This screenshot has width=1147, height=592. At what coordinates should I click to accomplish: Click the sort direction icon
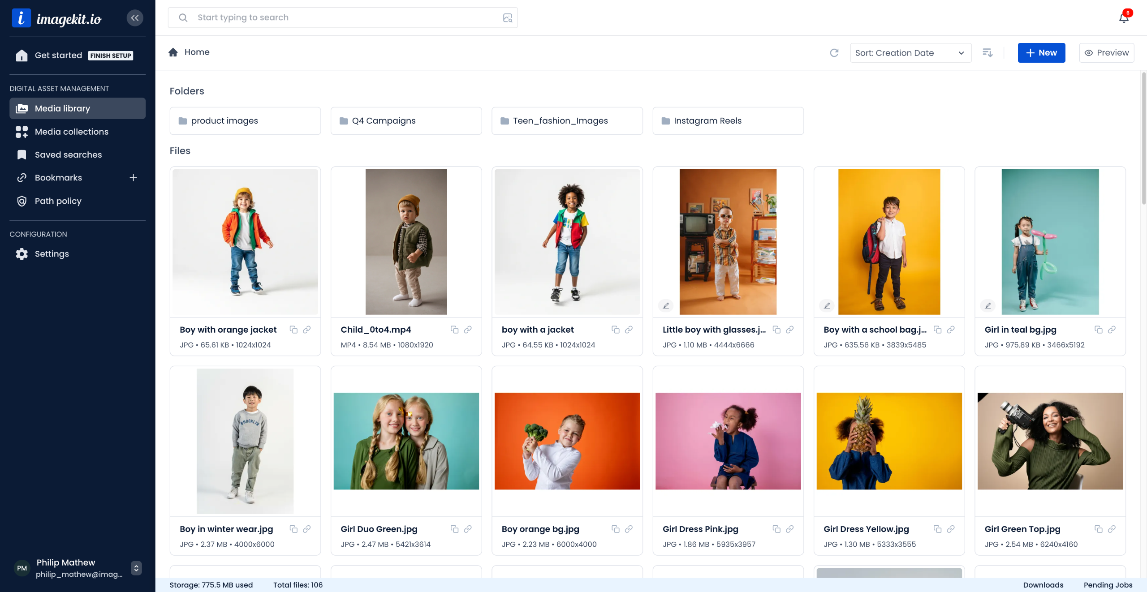click(x=987, y=53)
